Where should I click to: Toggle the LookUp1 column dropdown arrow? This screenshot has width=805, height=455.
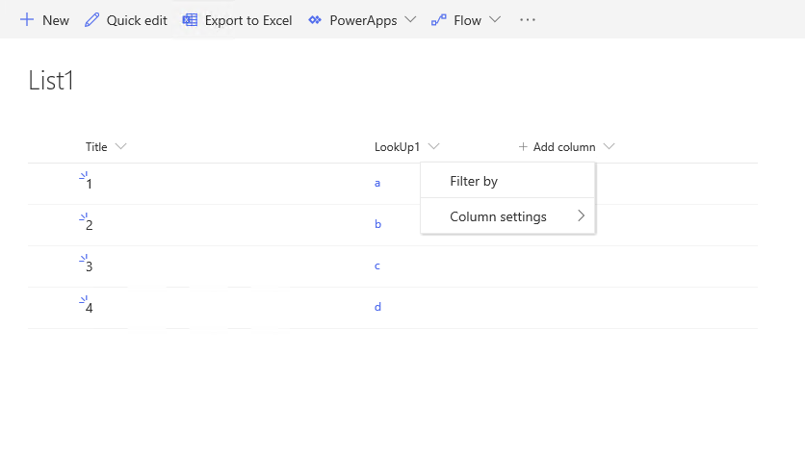pos(434,147)
